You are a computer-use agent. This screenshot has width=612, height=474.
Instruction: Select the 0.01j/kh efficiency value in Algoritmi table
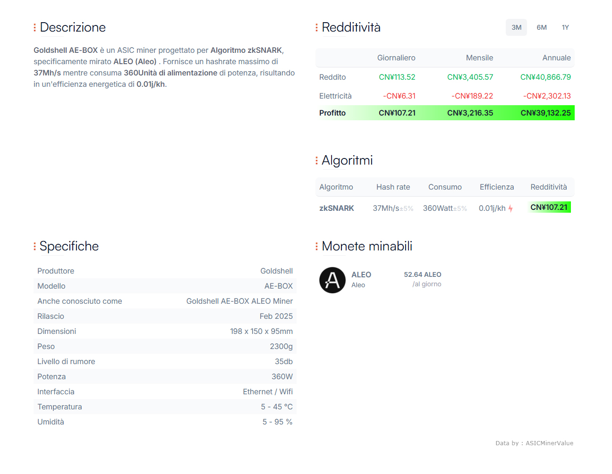coord(492,208)
